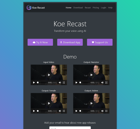Make Output: Anime video fullscreen
This screenshot has height=129, width=140.
click(x=106, y=111)
